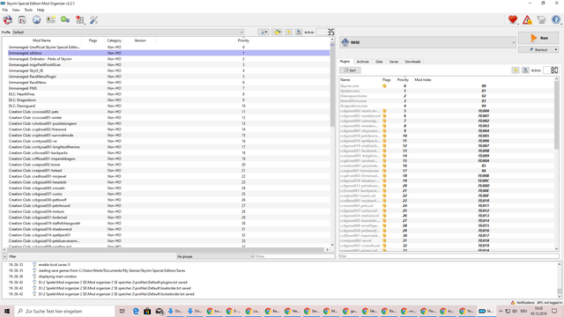This screenshot has width=564, height=317.
Task: Click mod list horizontal scrollbar
Action: click(x=166, y=249)
